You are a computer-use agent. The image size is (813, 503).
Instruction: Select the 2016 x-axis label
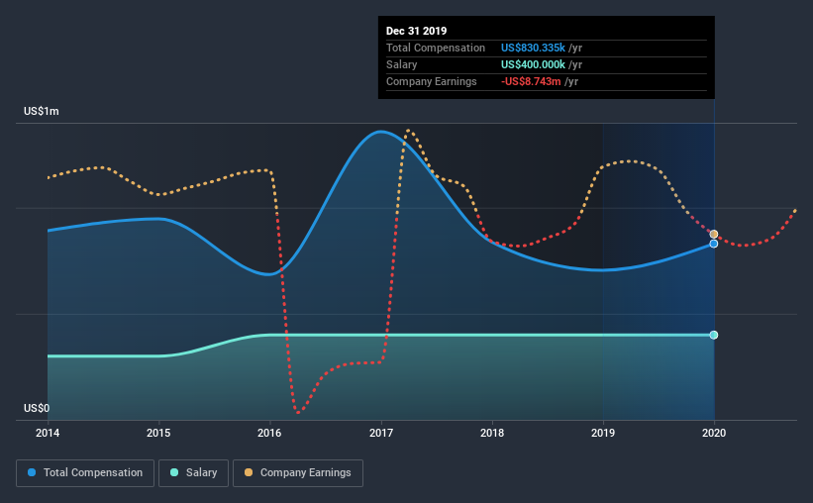(x=269, y=433)
